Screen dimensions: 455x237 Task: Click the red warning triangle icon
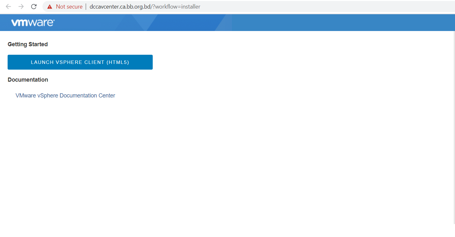coord(50,7)
